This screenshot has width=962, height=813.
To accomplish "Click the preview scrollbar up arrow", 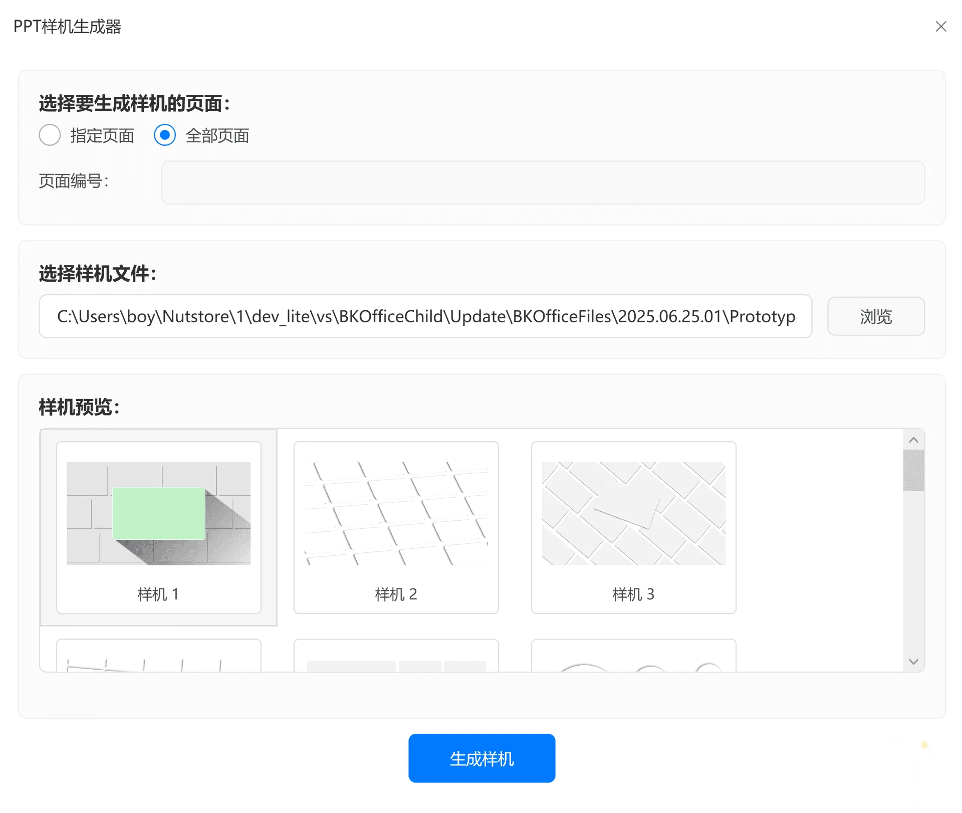I will [913, 440].
